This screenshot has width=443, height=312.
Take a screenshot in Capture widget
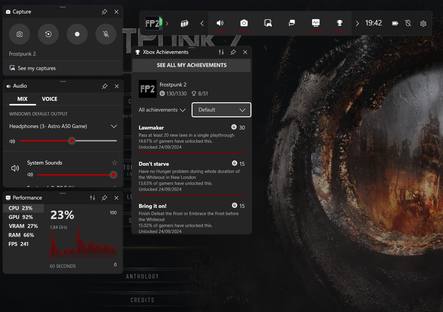pyautogui.click(x=20, y=34)
